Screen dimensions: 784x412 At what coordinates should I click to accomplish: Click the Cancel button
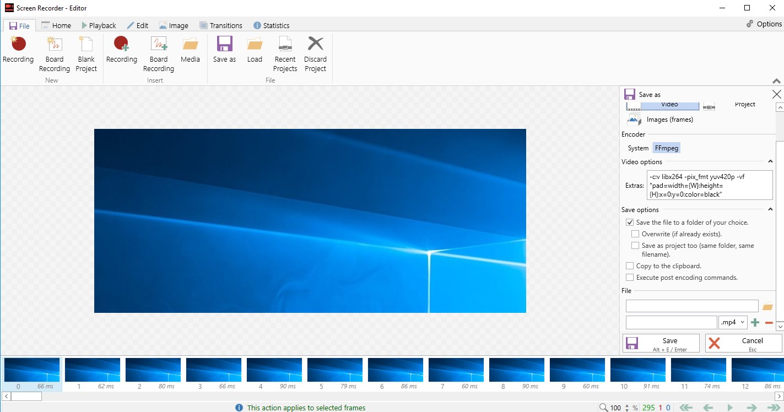tap(744, 344)
